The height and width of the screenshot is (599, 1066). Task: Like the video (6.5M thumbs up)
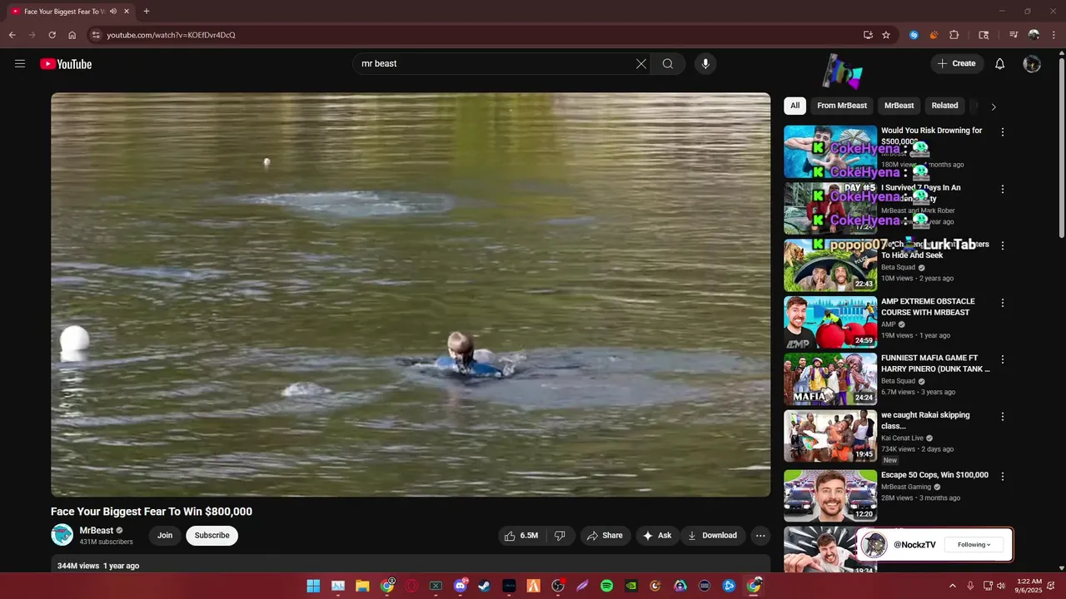click(x=521, y=536)
